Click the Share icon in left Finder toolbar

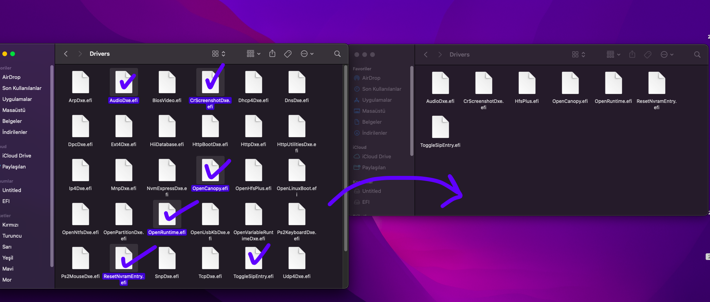pyautogui.click(x=272, y=54)
